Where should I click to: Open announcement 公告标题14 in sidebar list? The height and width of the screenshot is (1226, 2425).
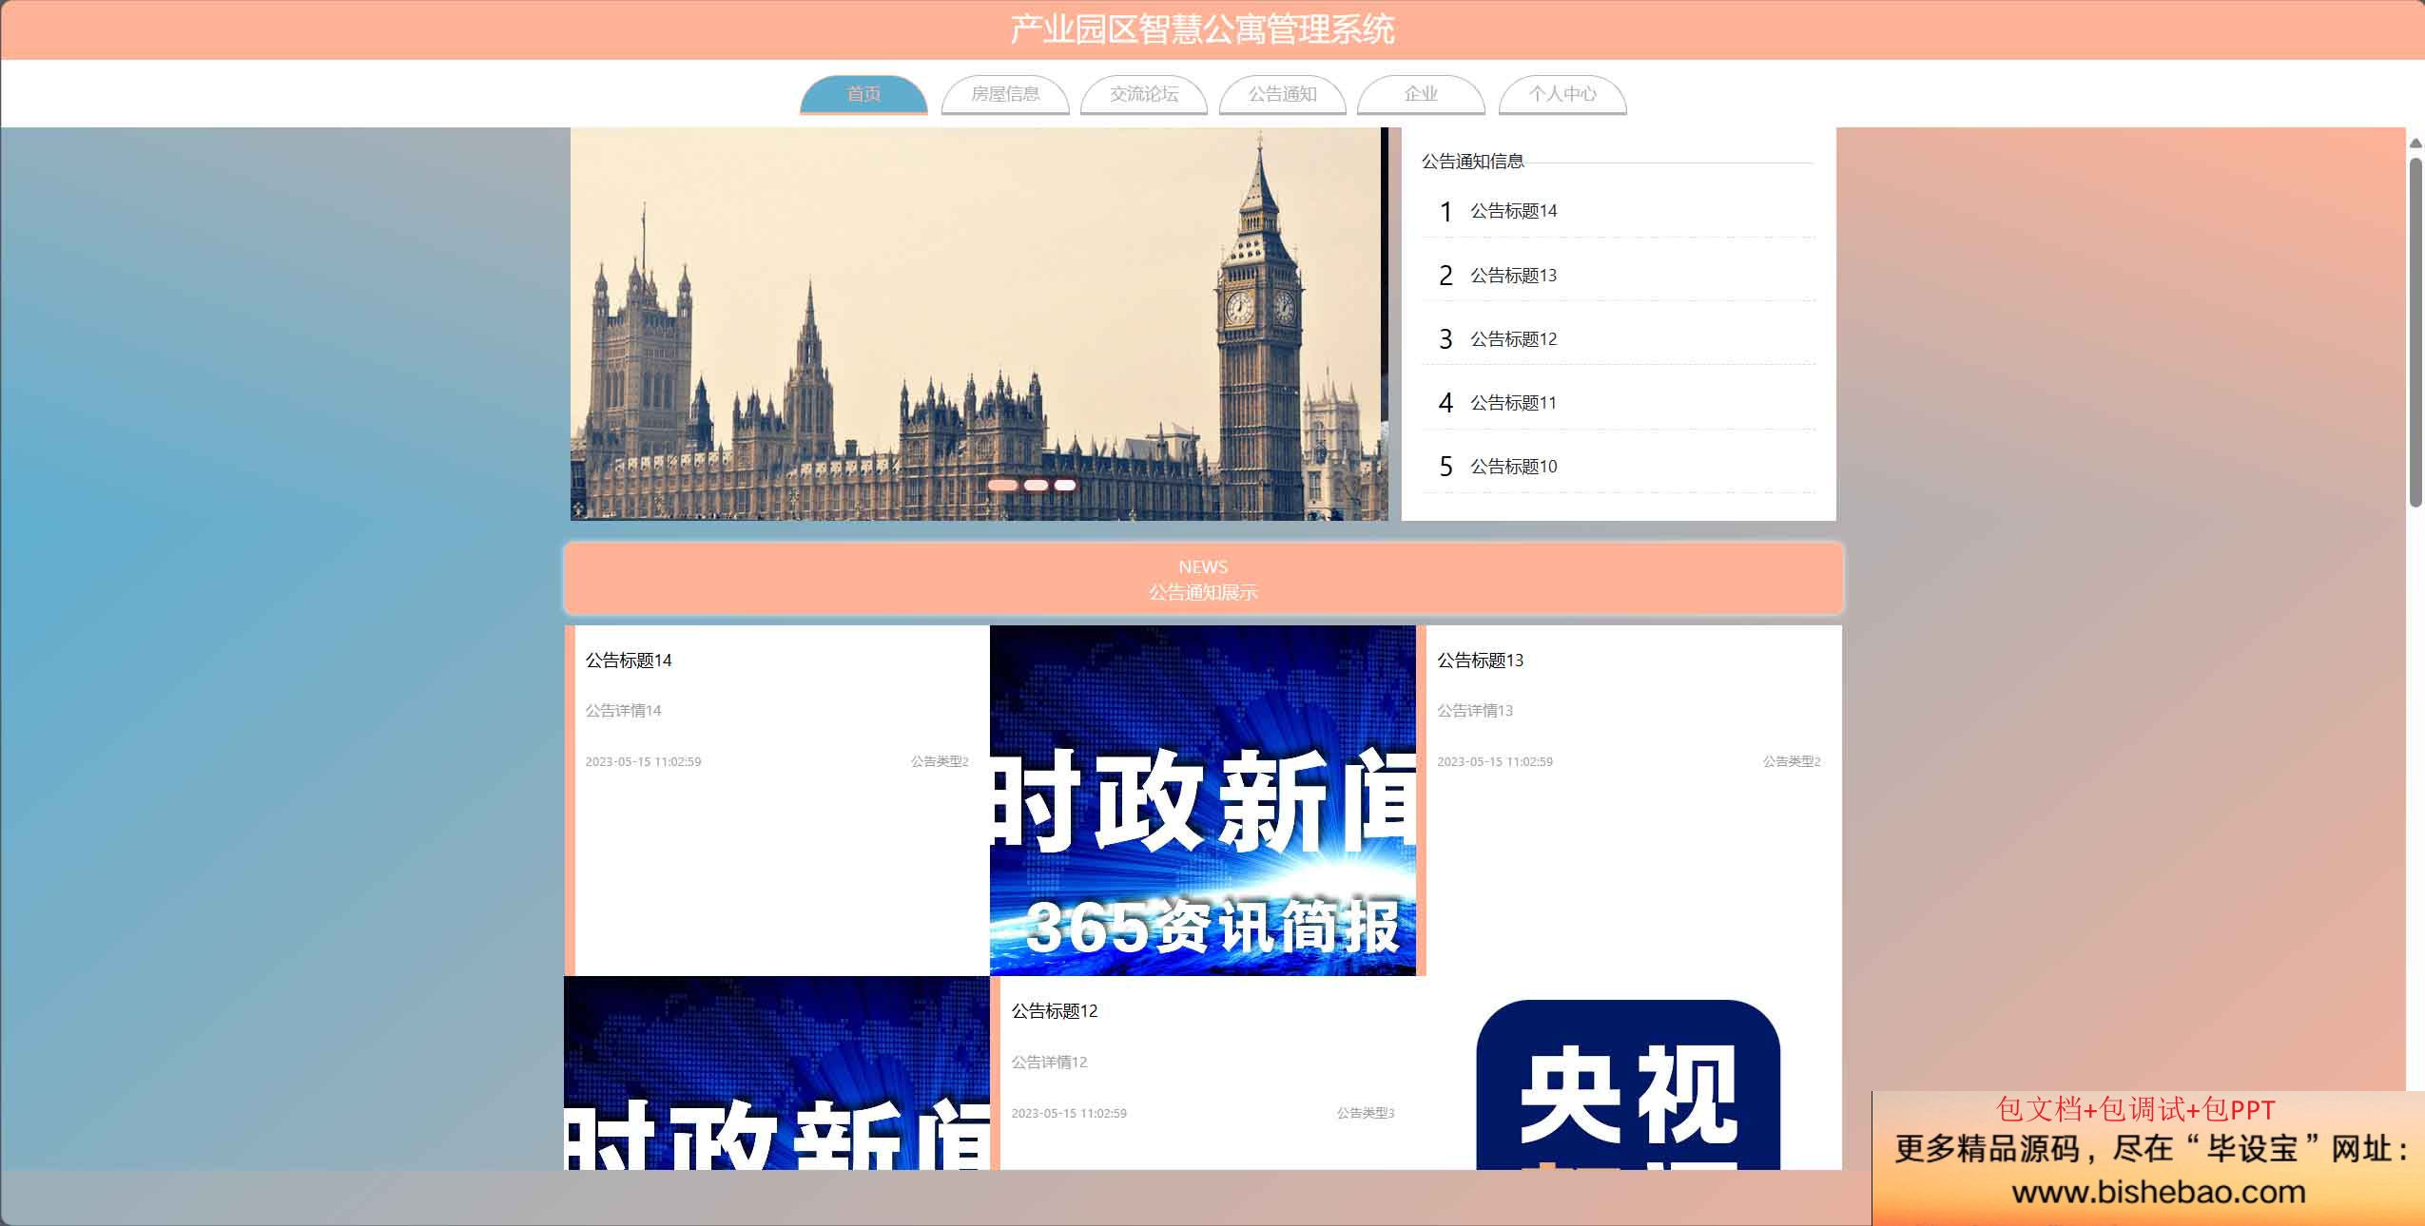click(x=1514, y=211)
